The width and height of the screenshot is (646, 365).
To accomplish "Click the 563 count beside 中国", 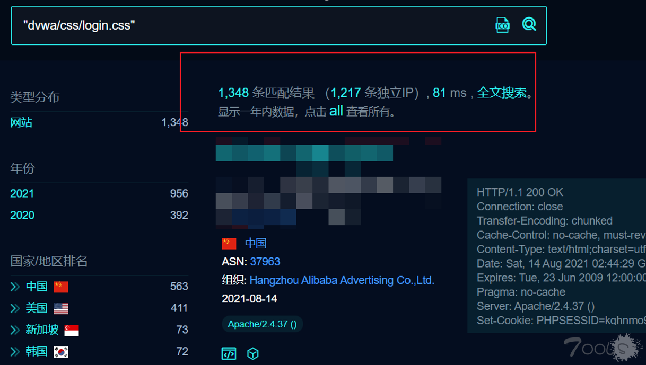I will coord(179,287).
